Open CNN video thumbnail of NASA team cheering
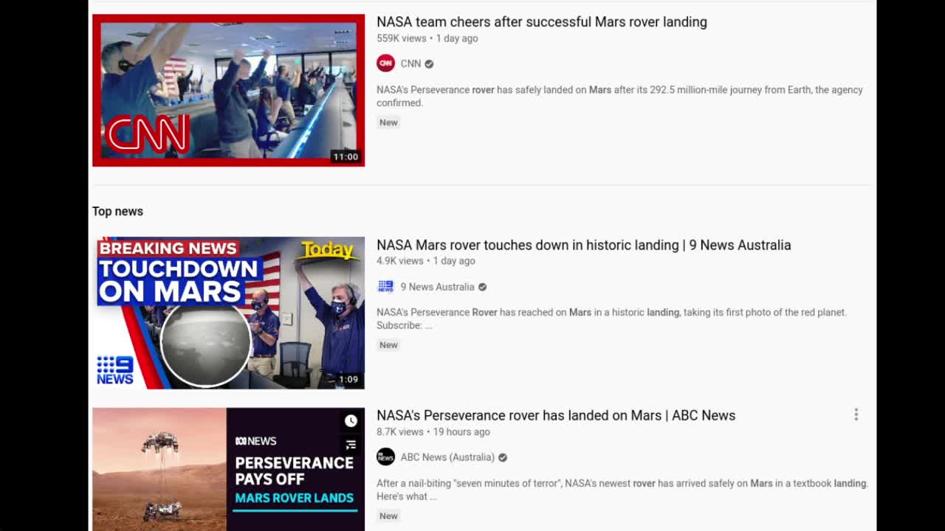 (x=228, y=90)
